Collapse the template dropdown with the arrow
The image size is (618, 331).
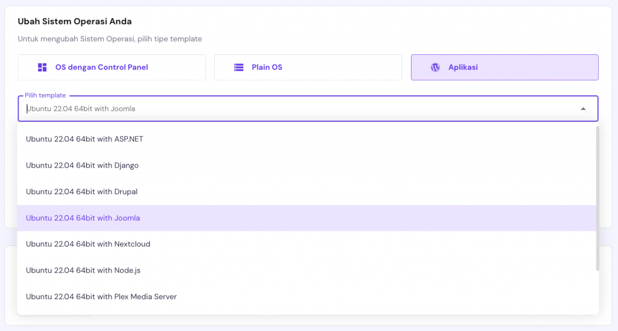click(583, 109)
